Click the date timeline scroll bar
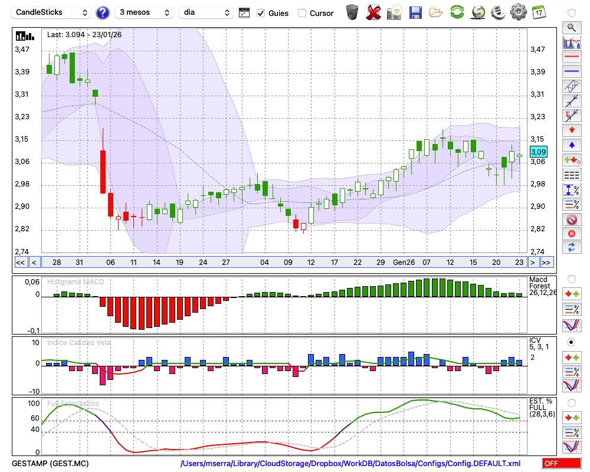 point(284,263)
